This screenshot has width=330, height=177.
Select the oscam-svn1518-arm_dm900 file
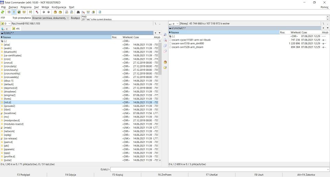point(188,43)
